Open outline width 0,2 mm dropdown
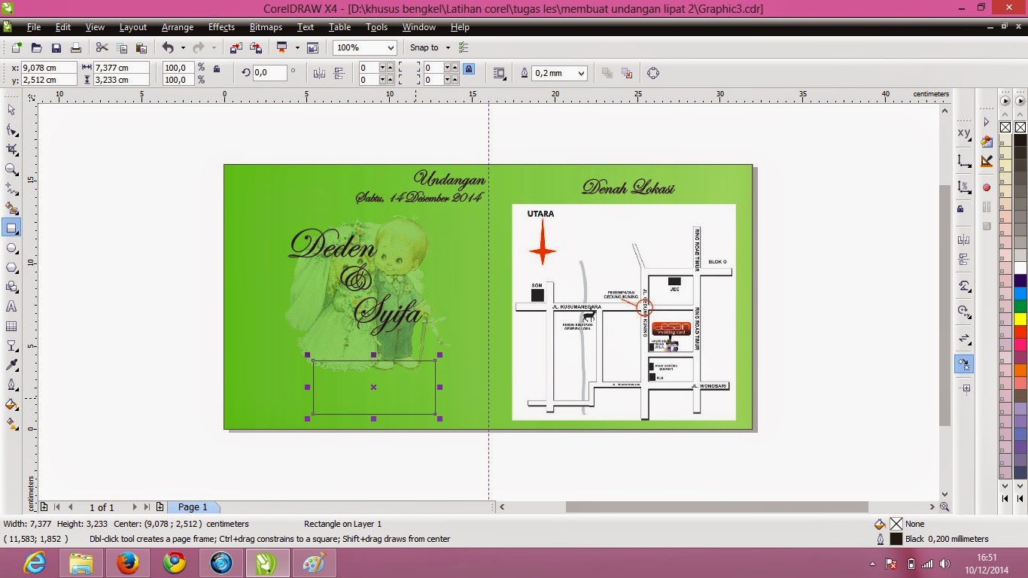 (580, 73)
